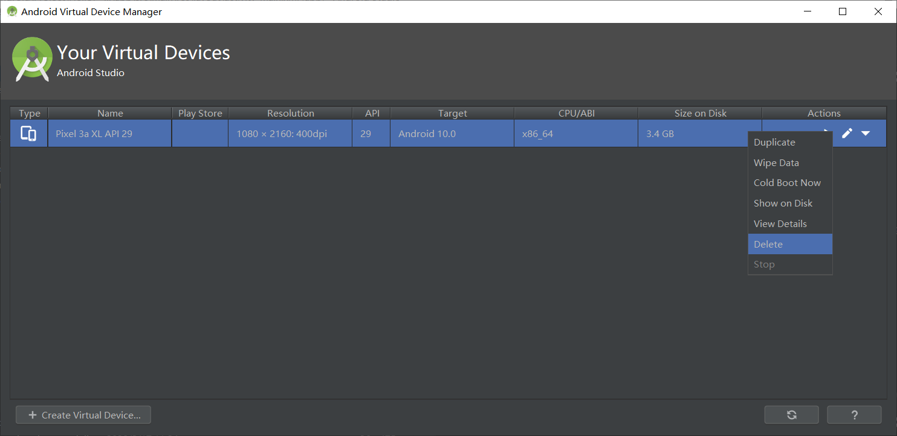Click the device type icon in Type column
Viewport: 897px width, 436px height.
(x=28, y=133)
